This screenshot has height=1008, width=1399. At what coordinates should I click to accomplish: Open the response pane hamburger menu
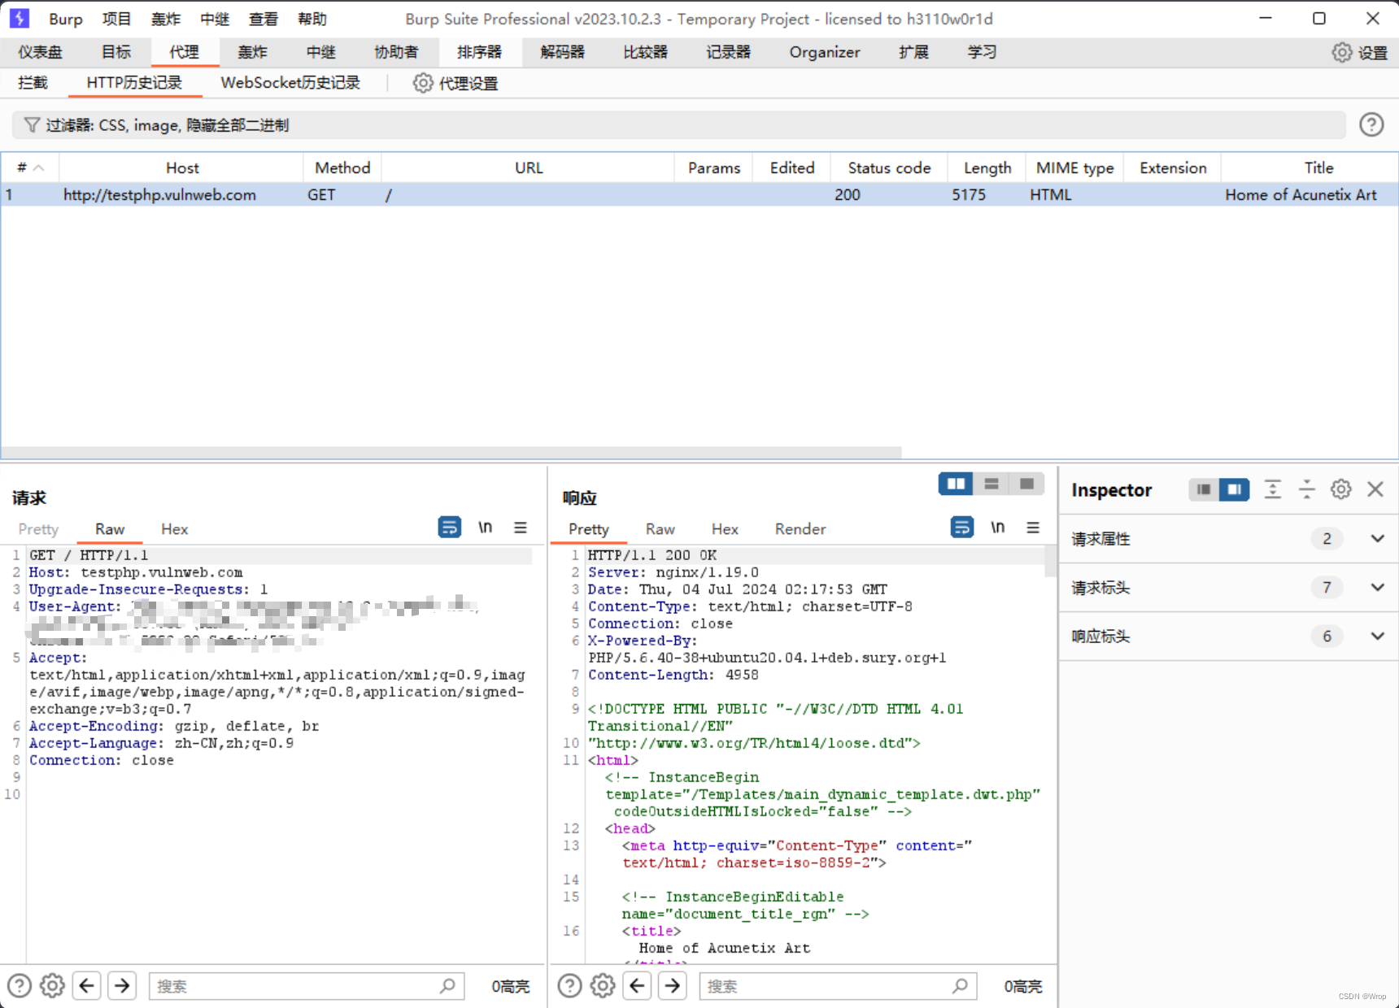click(1033, 528)
